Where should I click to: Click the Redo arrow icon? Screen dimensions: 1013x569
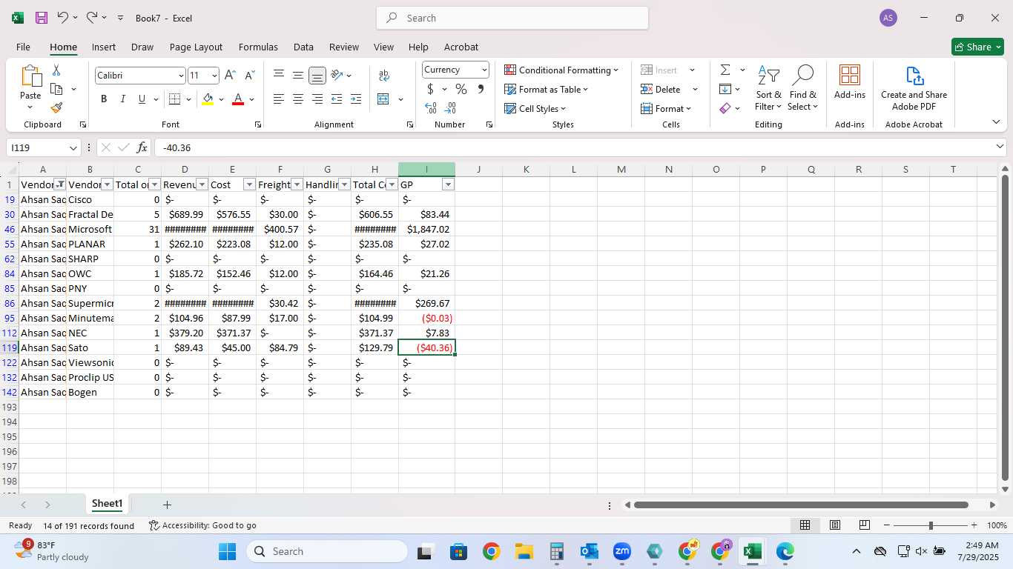tap(91, 17)
